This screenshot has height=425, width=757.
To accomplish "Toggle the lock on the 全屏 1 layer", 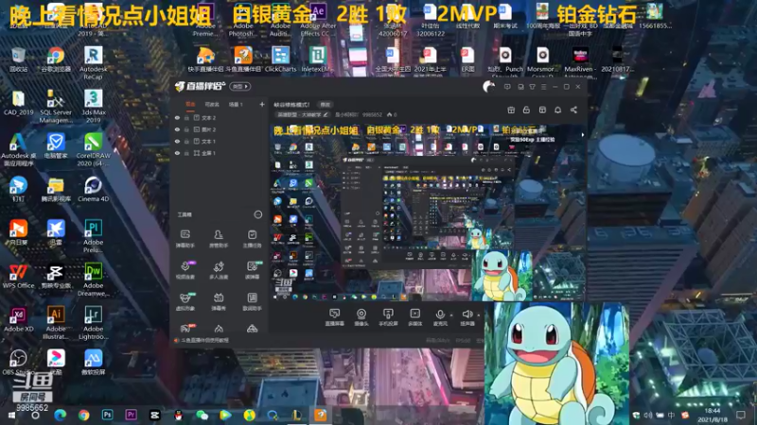I will [186, 153].
